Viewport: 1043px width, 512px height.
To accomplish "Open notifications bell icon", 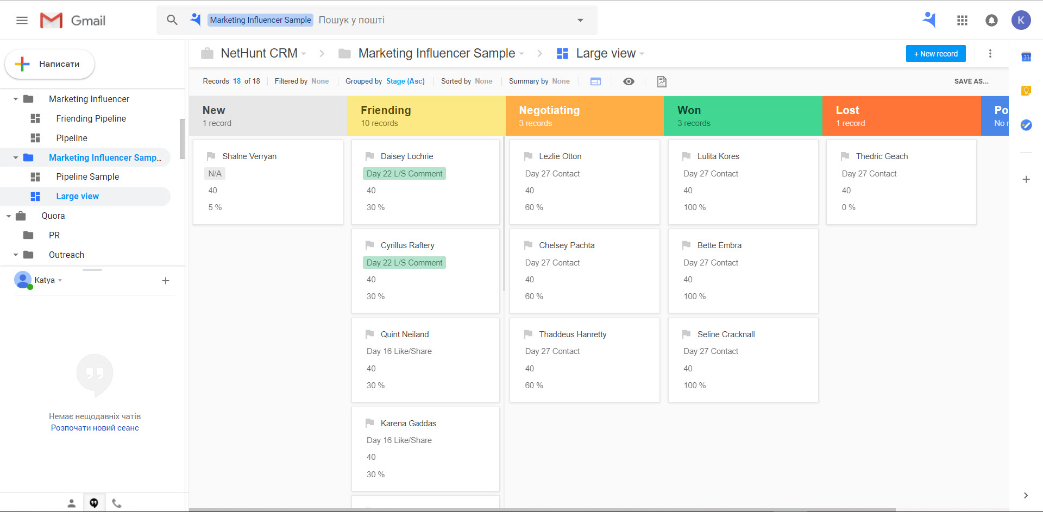I will [991, 20].
